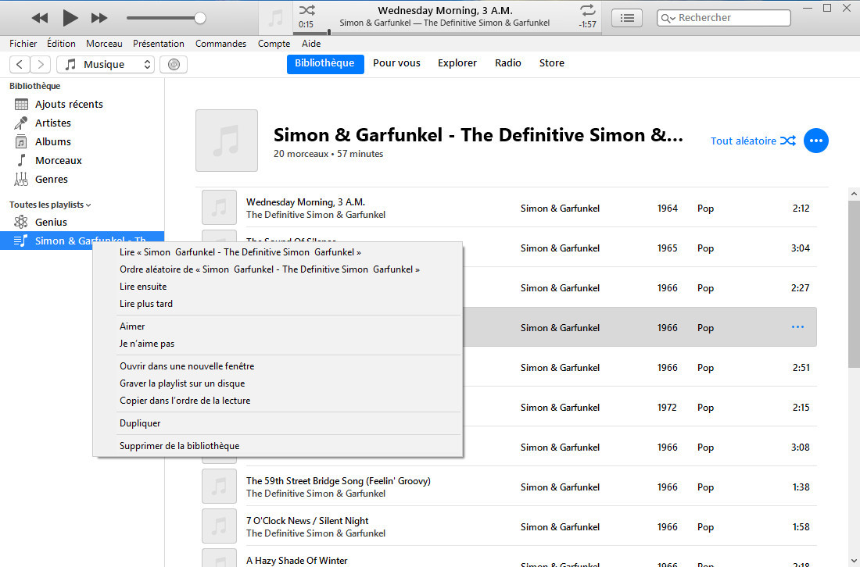Go back with the navigation arrow

20,65
